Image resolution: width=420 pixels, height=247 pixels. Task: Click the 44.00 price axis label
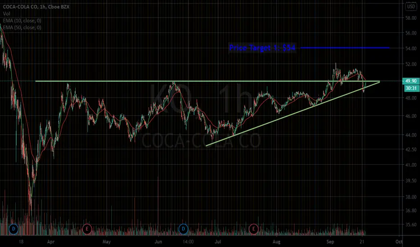411,135
